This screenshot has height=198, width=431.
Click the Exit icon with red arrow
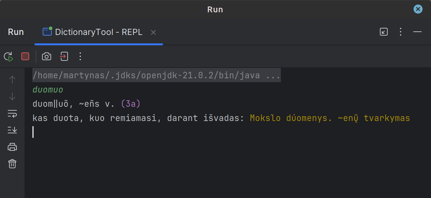(x=63, y=56)
